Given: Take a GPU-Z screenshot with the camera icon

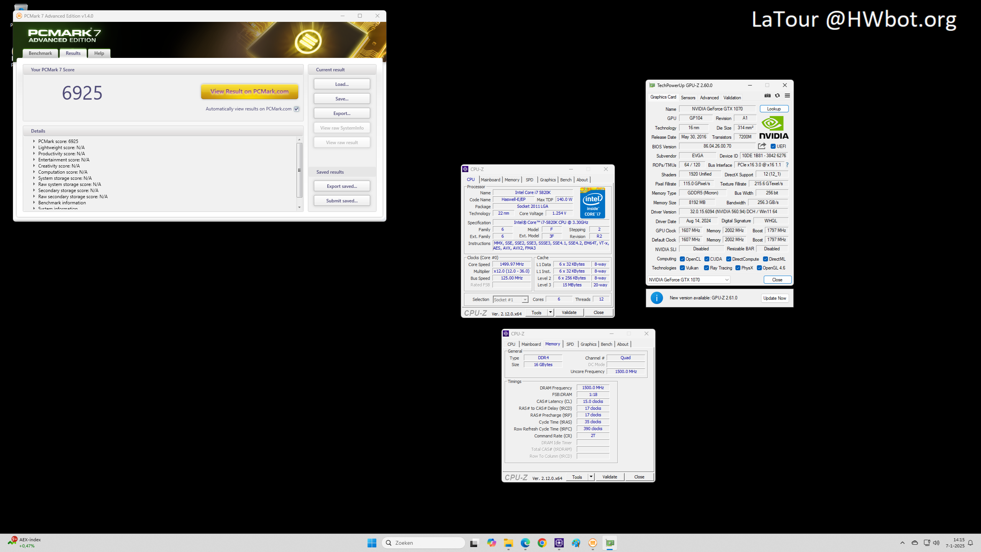Looking at the screenshot, I should tap(767, 95).
